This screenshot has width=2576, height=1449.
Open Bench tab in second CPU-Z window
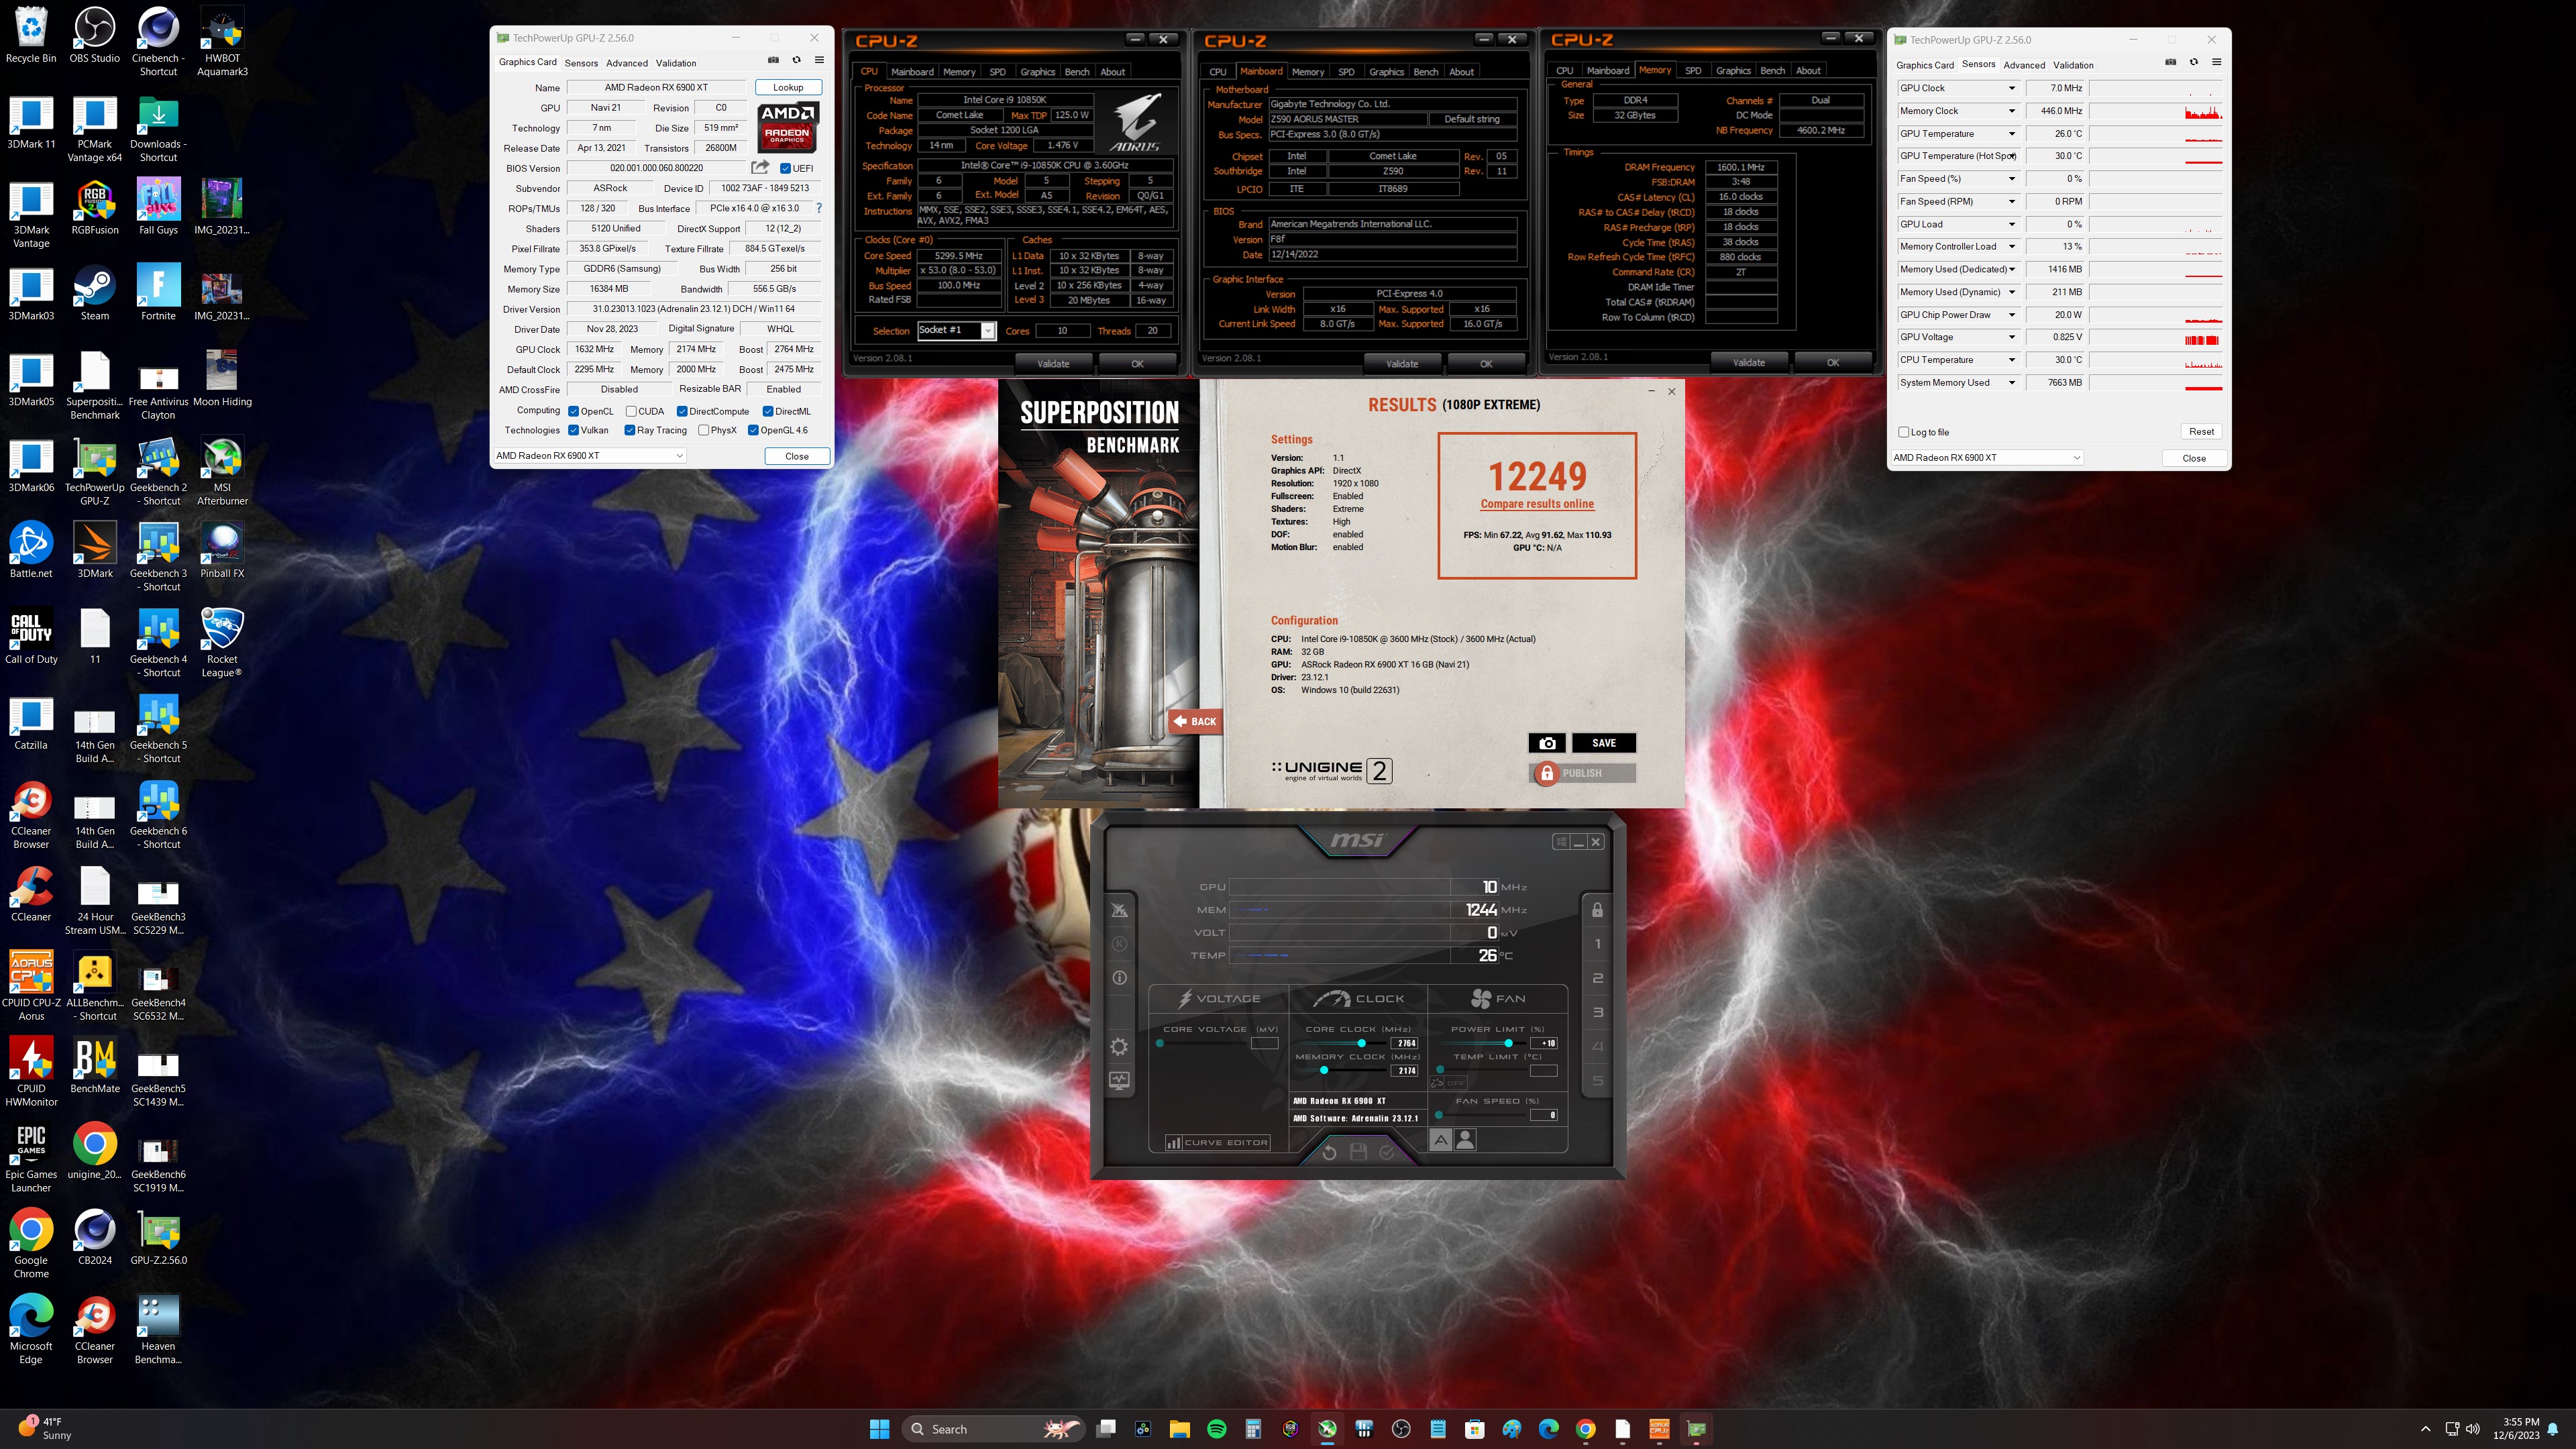(x=1426, y=72)
